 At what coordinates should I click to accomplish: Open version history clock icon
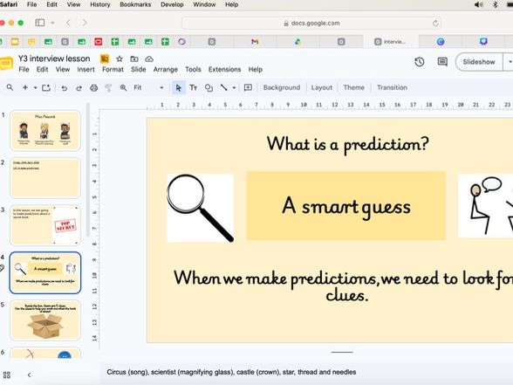click(x=420, y=62)
